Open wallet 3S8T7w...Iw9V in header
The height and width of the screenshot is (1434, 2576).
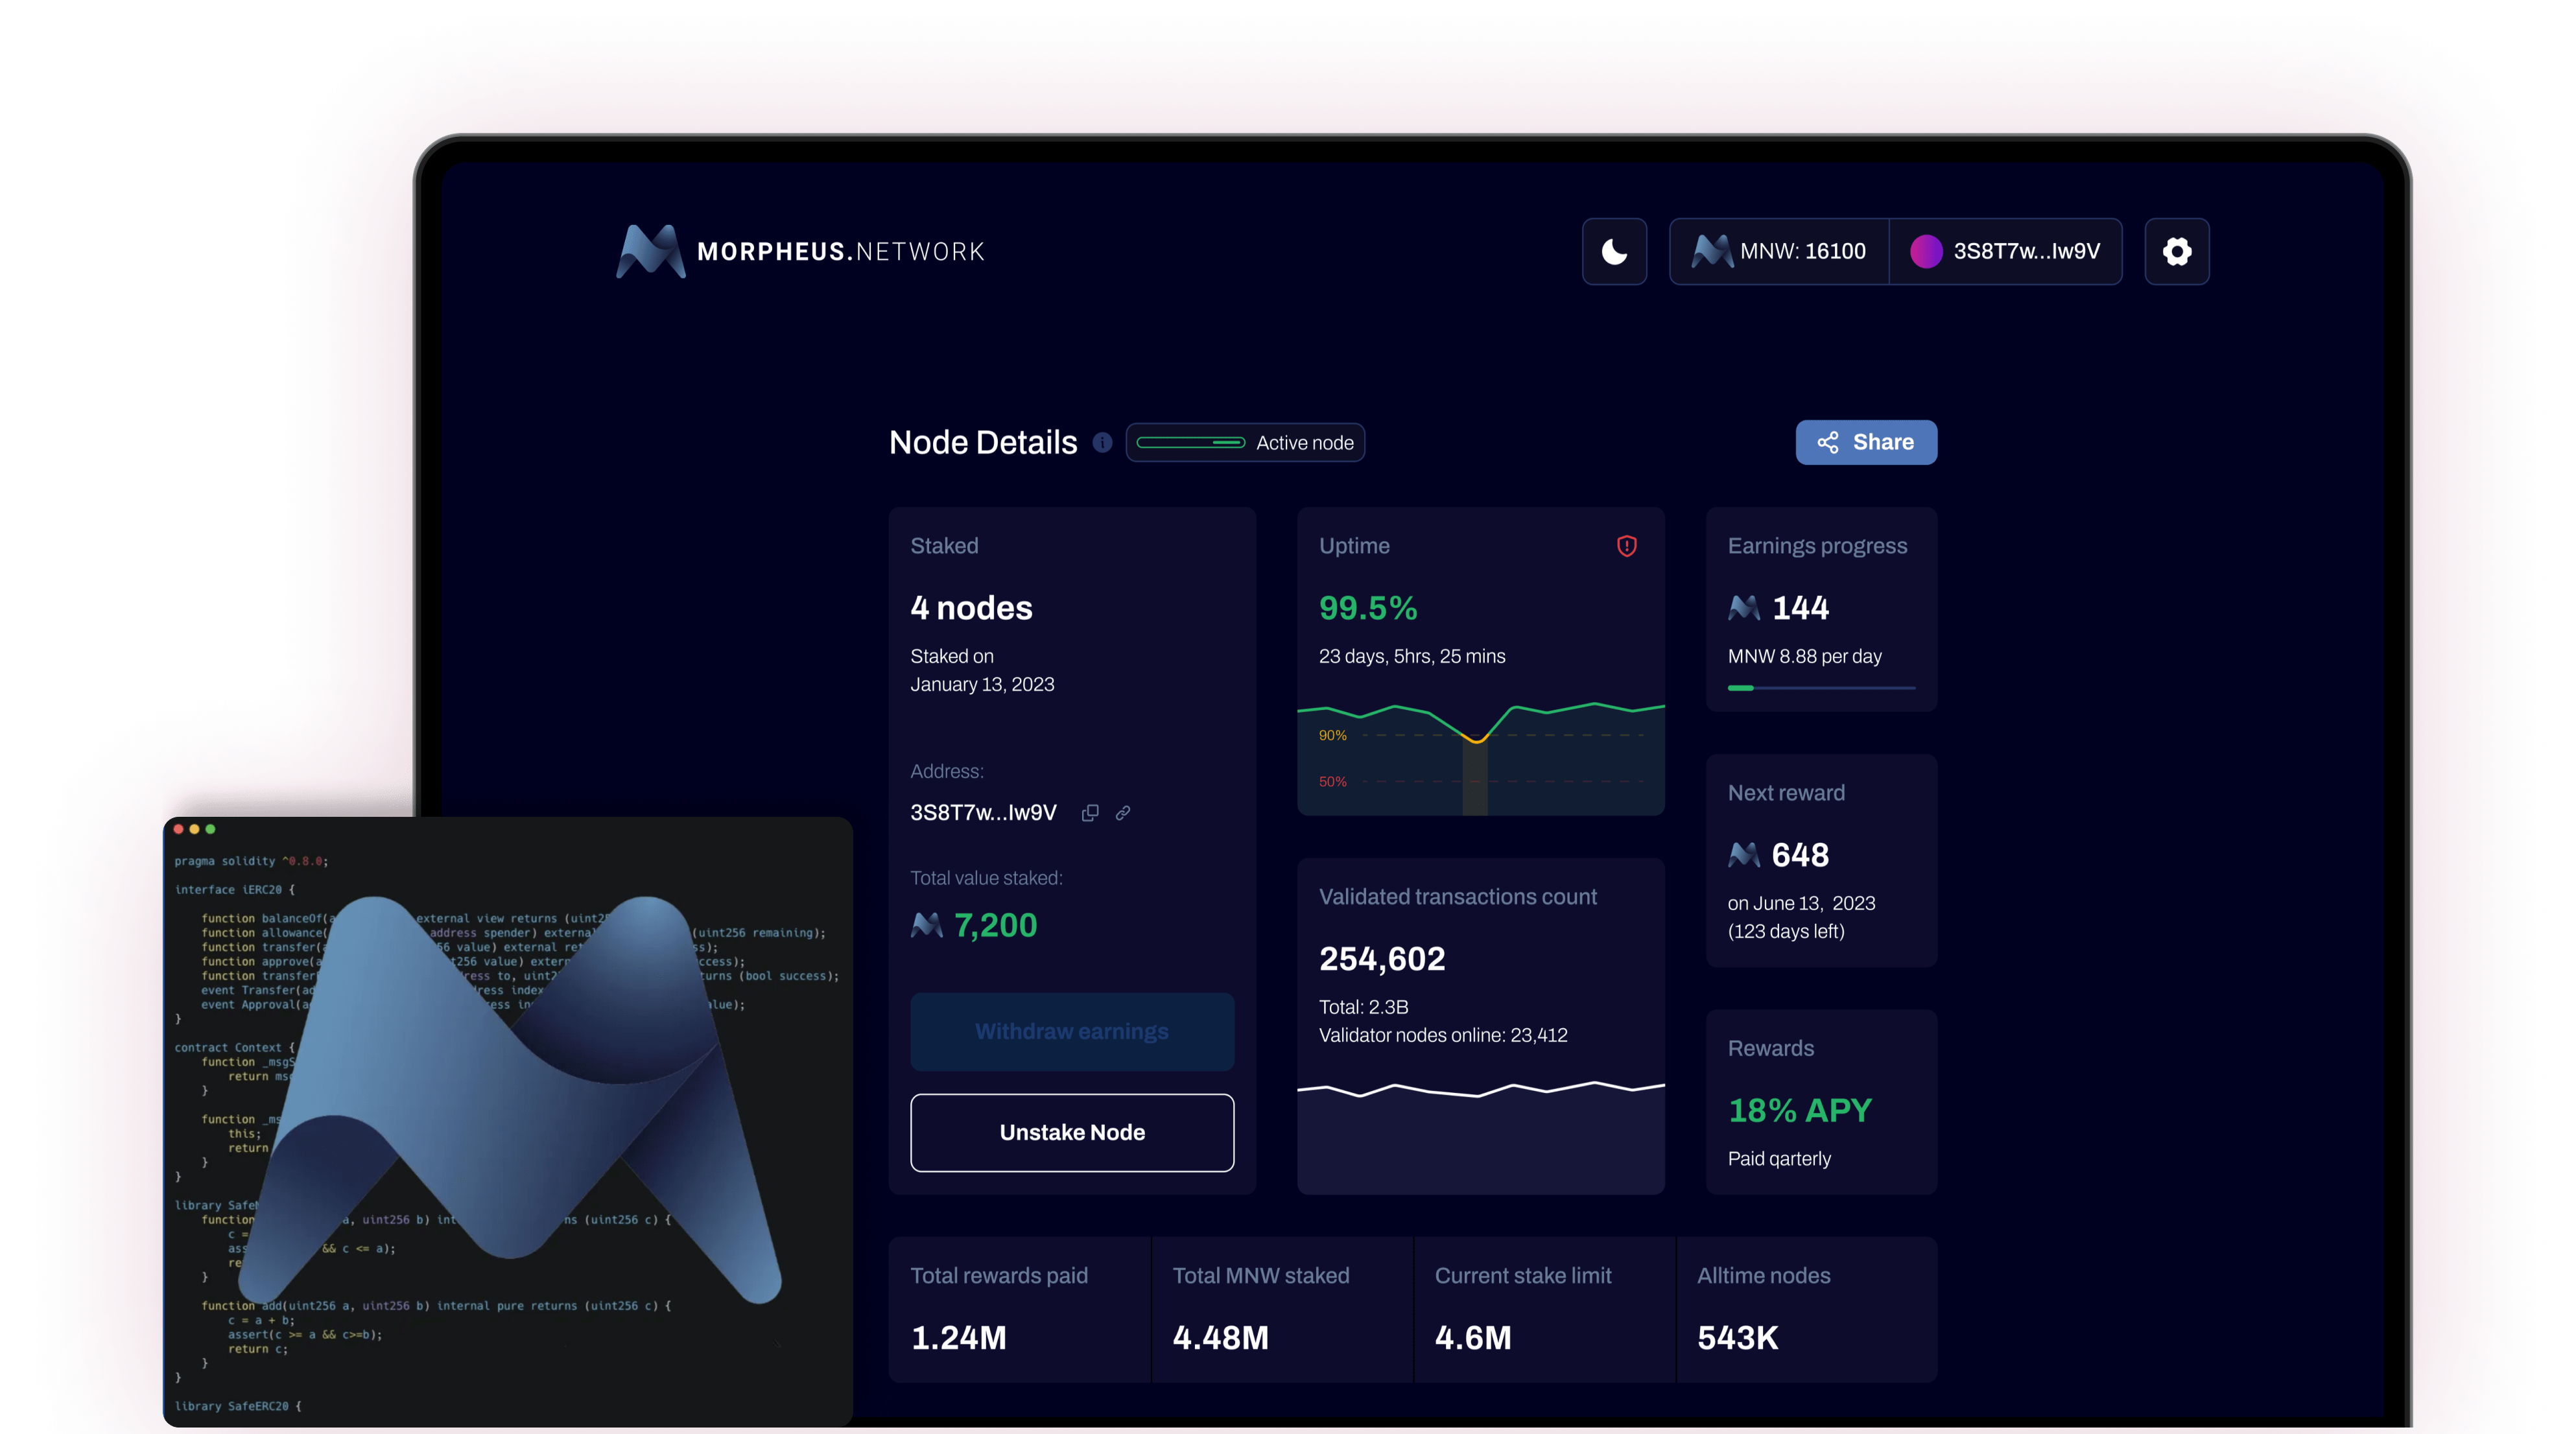[x=2006, y=251]
